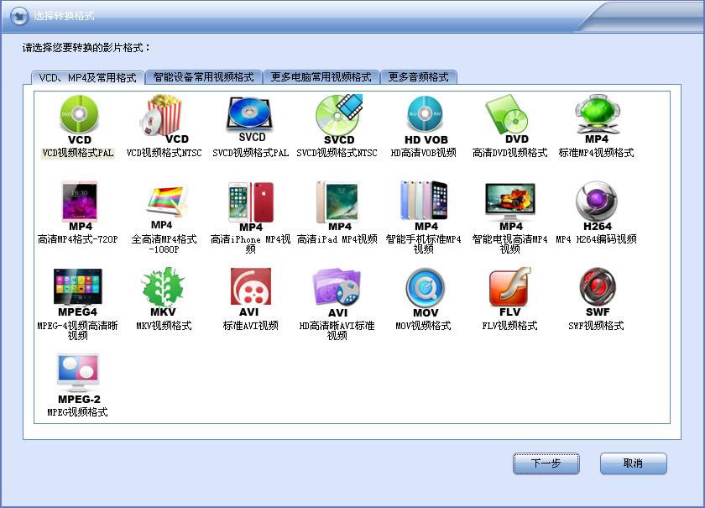Select the MP4 720P tablet icon
This screenshot has width=705, height=508.
pyautogui.click(x=80, y=206)
